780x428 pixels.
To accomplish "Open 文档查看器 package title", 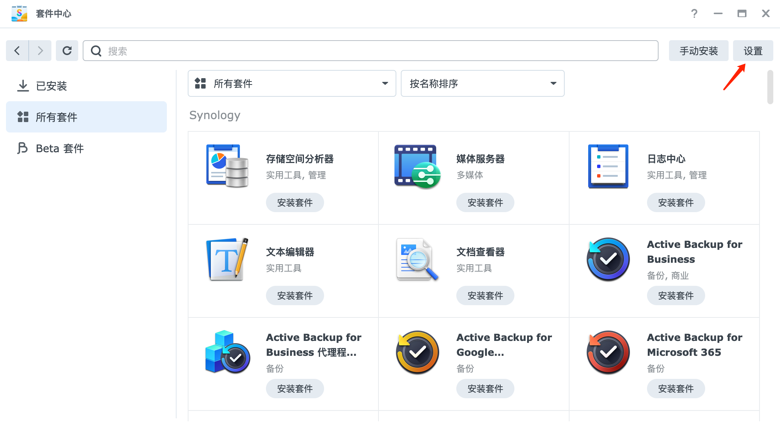I will pyautogui.click(x=481, y=252).
